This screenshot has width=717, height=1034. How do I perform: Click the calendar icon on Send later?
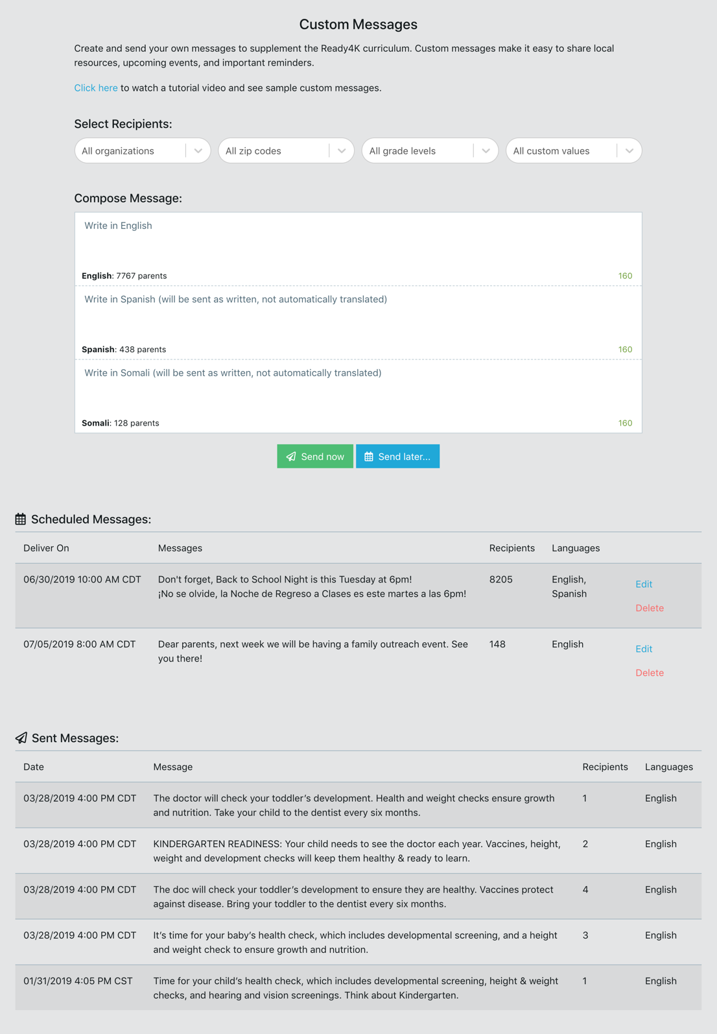click(x=369, y=457)
